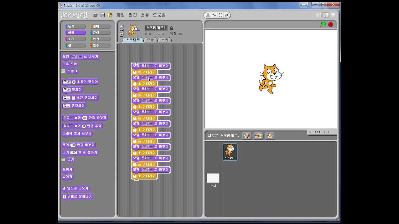Open 색깔 dropdown in the 효과 0 만큼 주기 block

click(68, 126)
